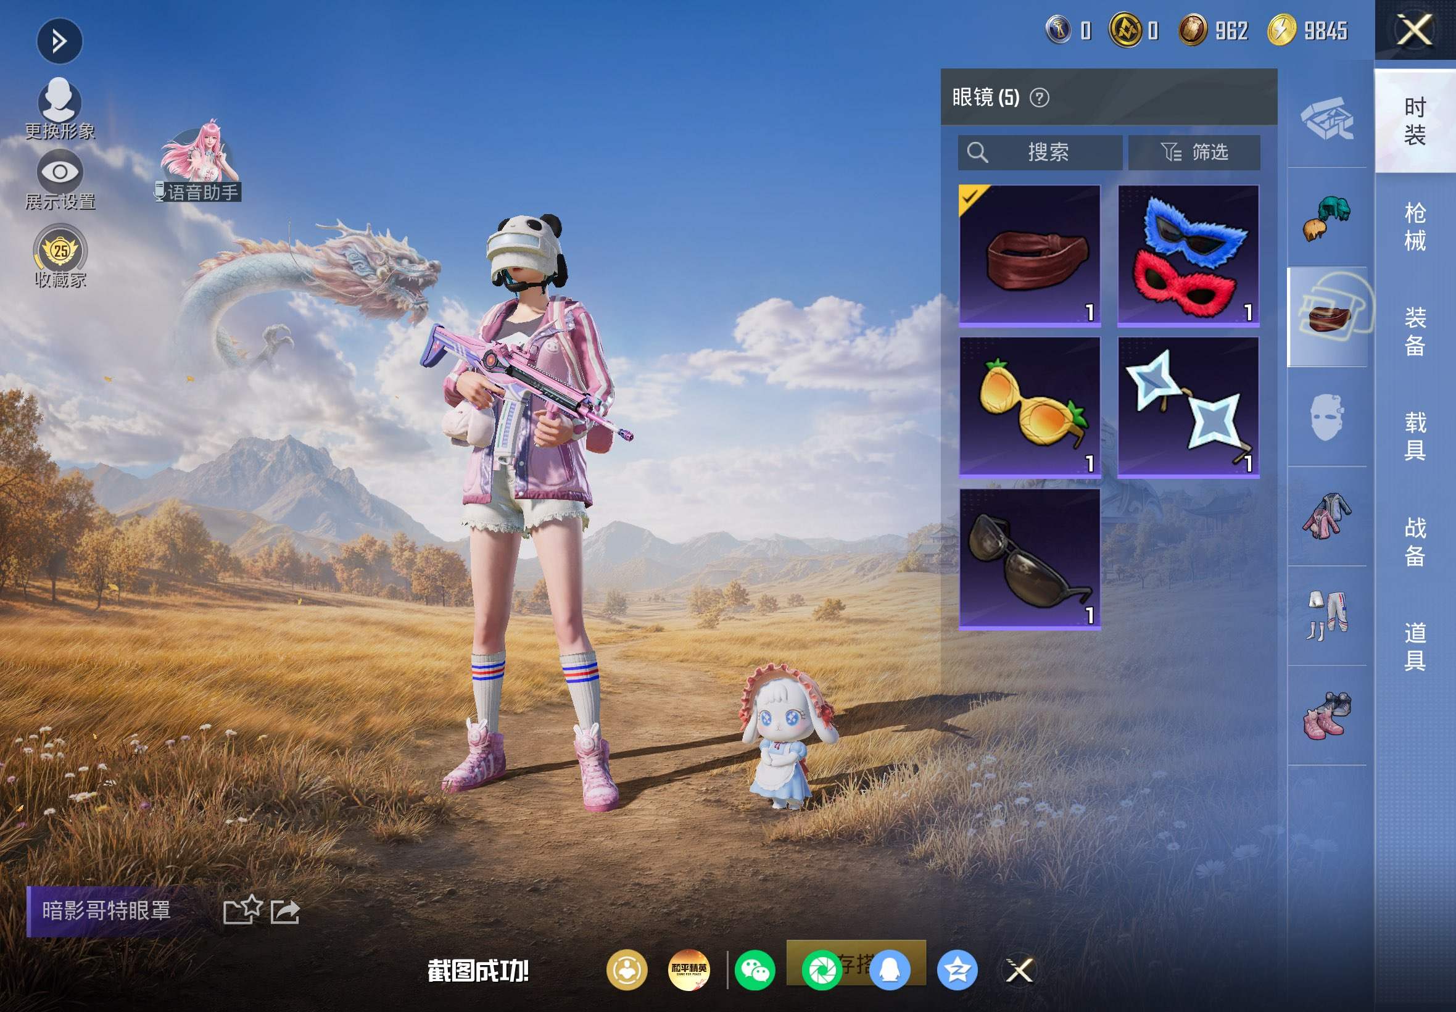Open the 筛选 filter options
The image size is (1456, 1012).
(1194, 152)
